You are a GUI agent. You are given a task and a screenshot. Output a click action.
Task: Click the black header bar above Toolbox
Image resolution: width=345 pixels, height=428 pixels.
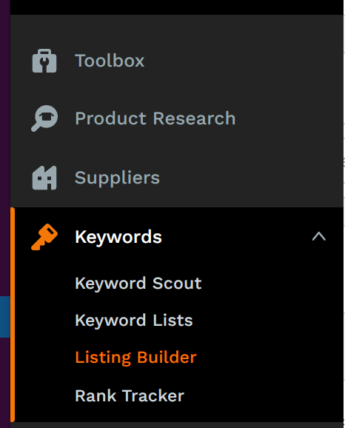(x=177, y=7)
